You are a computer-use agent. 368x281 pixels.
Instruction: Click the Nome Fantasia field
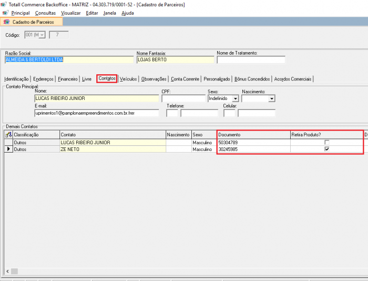tap(175, 60)
